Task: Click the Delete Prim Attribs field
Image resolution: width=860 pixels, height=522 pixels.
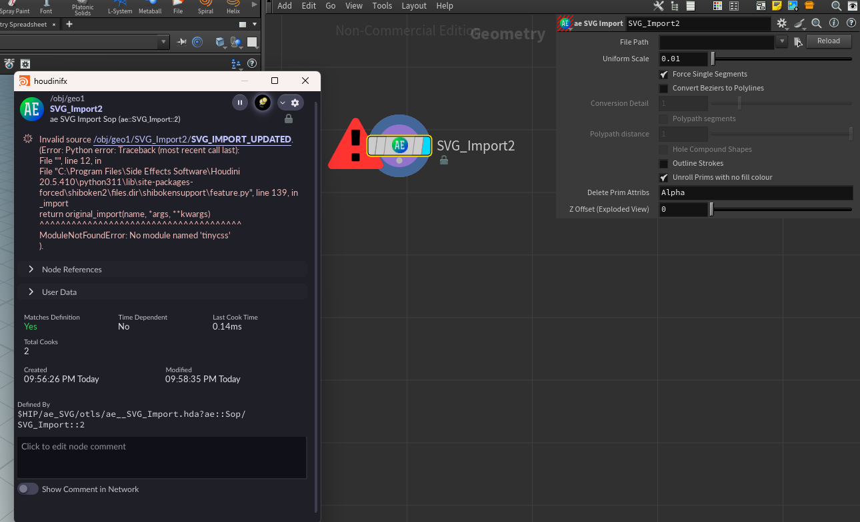Action: pyautogui.click(x=756, y=192)
